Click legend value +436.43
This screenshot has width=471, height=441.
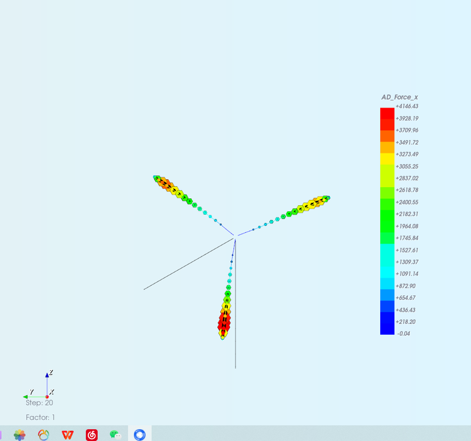point(406,310)
